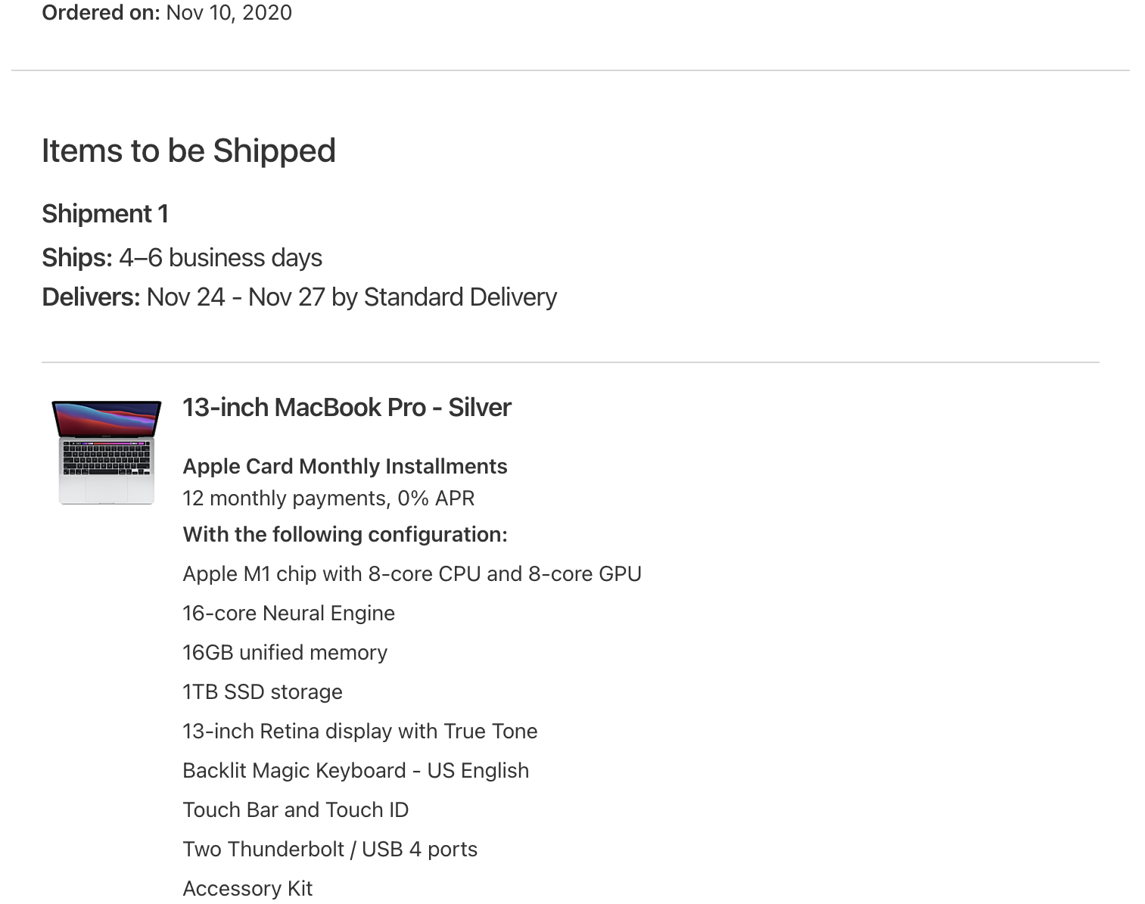1145x904 pixels.
Task: Select the 12 monthly payments, 0% APR text
Action: tap(328, 499)
